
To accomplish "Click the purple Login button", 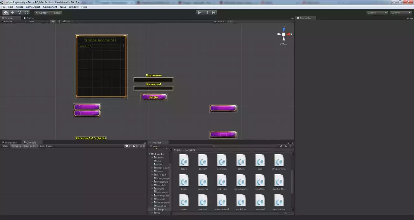I will 154,97.
